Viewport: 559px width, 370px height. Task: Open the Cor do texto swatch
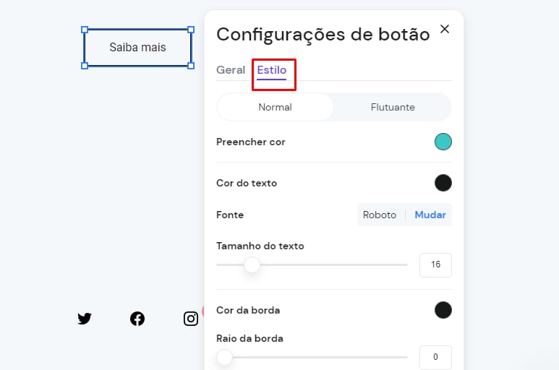pyautogui.click(x=443, y=183)
